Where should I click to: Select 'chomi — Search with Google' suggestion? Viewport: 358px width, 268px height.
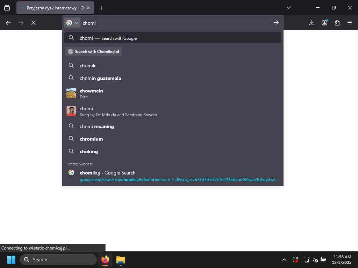(x=173, y=38)
